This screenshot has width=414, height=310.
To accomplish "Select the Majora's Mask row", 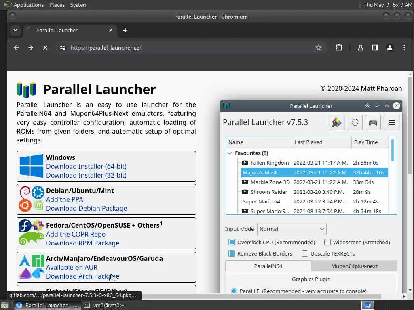I will (315, 172).
